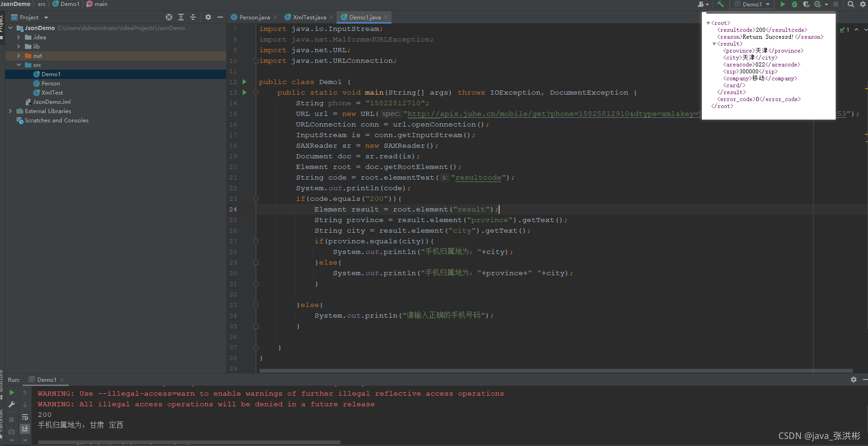Close the Person.java tab

pos(275,17)
